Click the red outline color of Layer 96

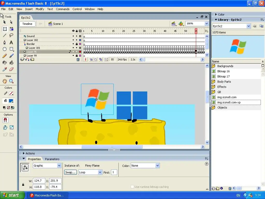tap(80, 52)
